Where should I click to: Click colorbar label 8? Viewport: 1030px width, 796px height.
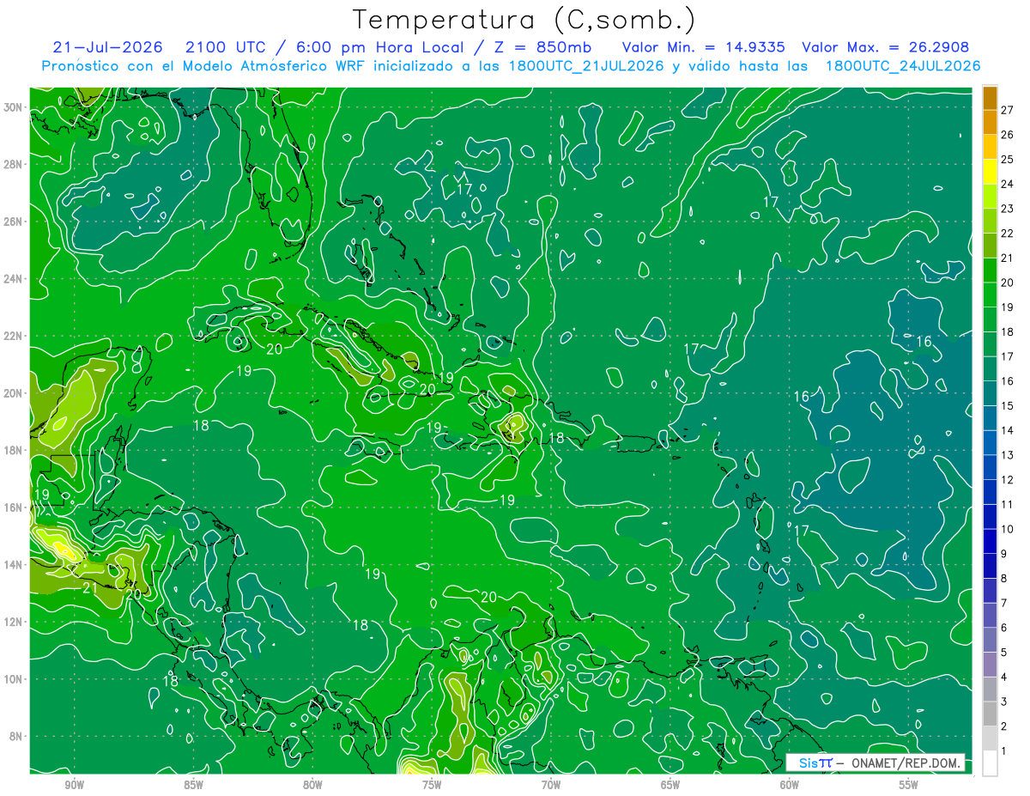click(x=1003, y=578)
